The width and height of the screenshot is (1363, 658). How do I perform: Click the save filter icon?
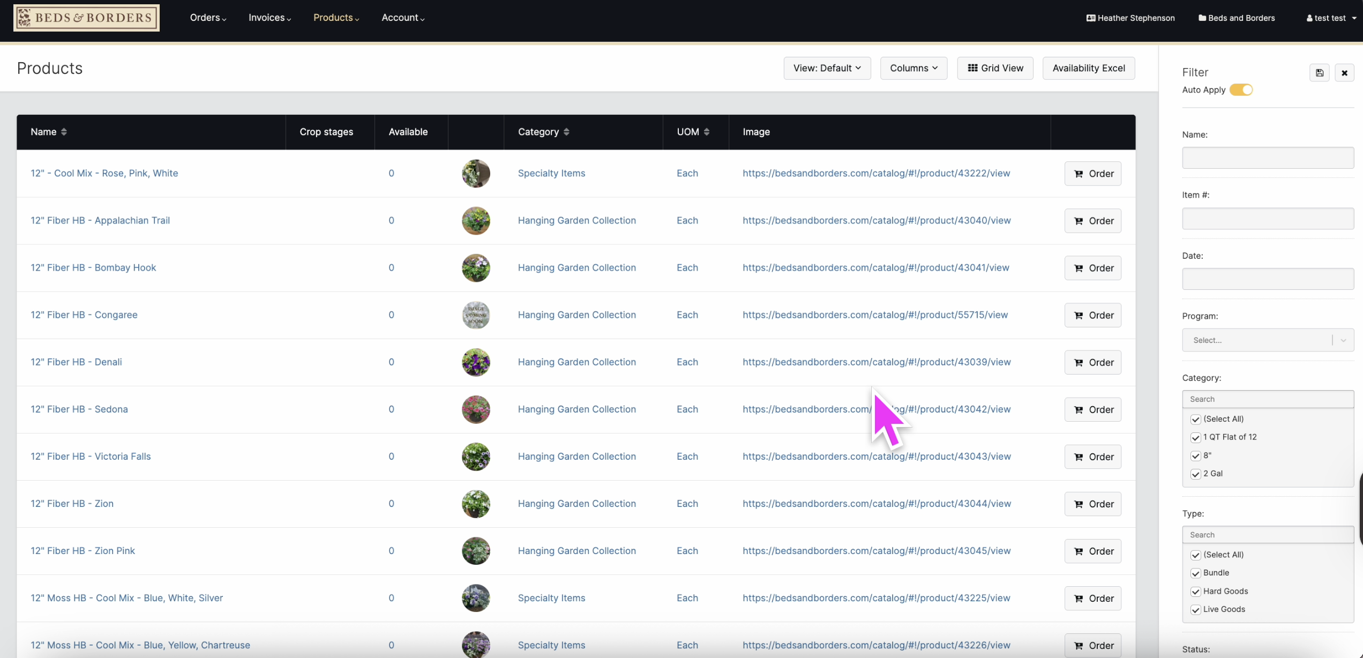click(1319, 73)
